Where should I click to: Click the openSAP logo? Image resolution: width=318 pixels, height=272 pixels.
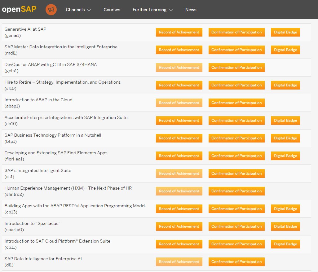coord(19,9)
